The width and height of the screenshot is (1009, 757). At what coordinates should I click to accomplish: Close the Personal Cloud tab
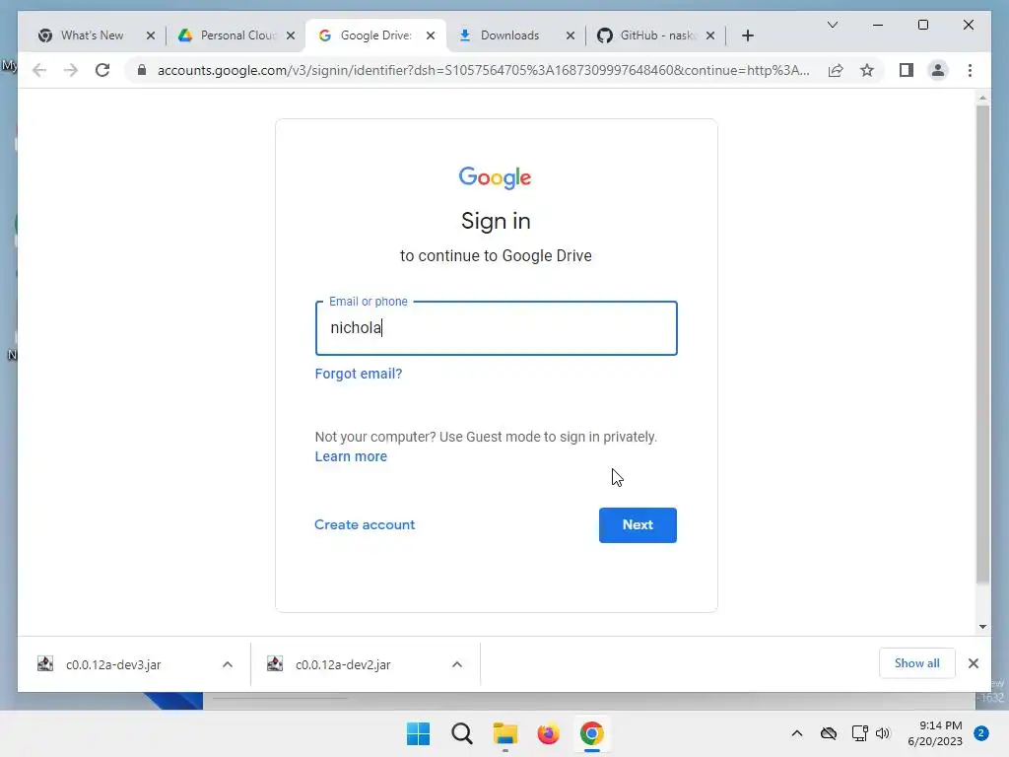(291, 35)
